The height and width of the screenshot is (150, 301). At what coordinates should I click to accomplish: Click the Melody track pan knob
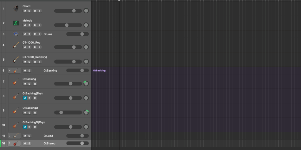86,25
